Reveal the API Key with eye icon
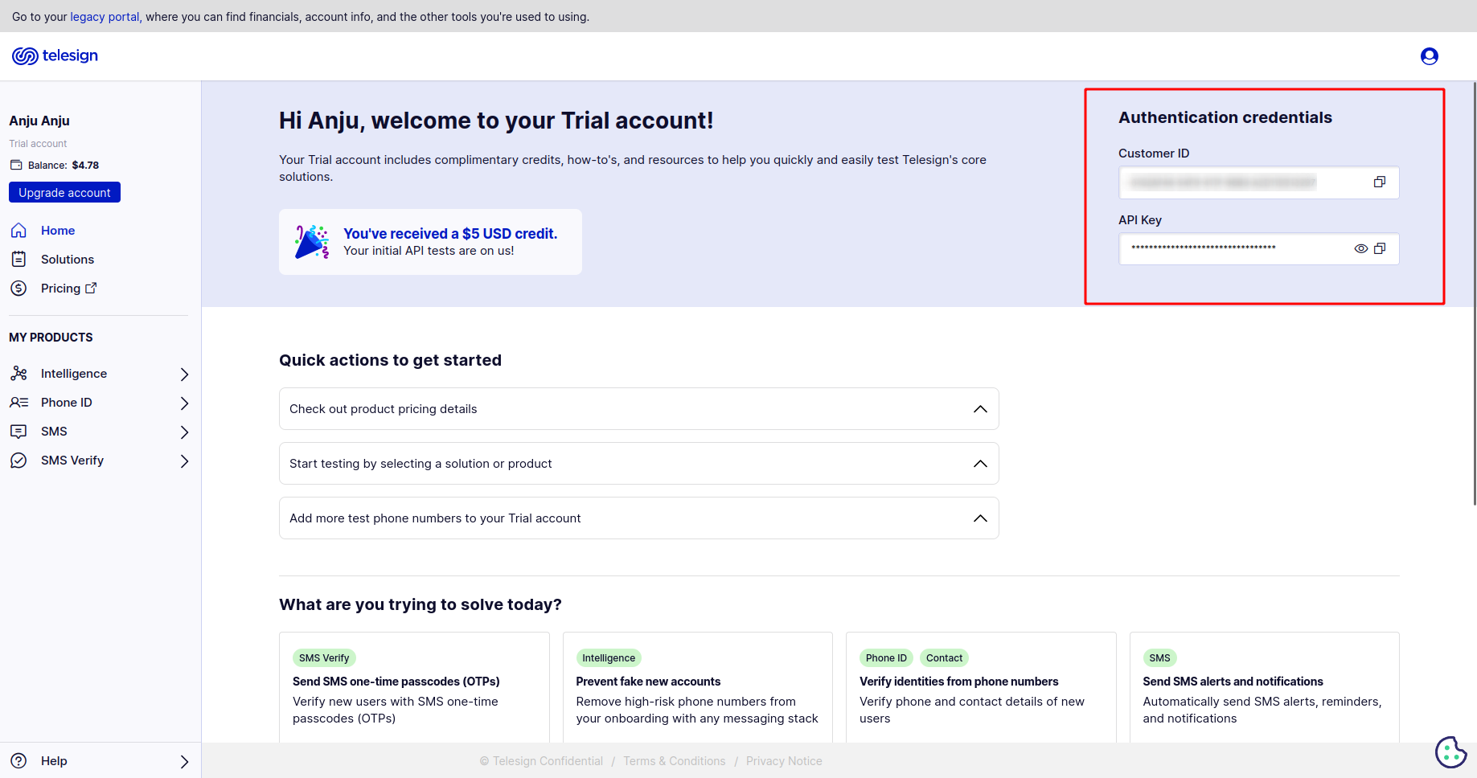Screen dimensions: 1477x778 click(1360, 249)
